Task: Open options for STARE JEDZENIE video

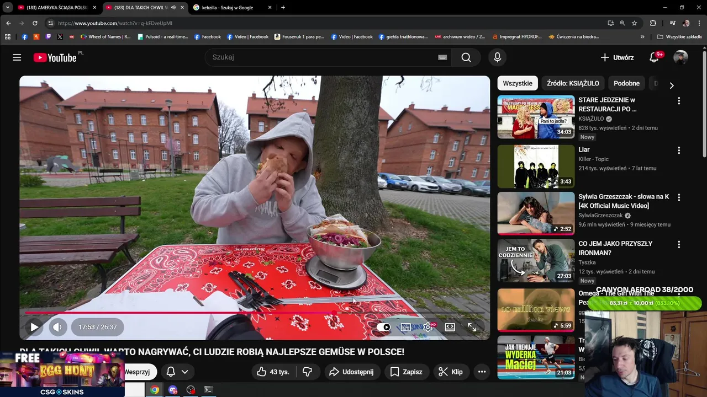Action: pos(679,101)
